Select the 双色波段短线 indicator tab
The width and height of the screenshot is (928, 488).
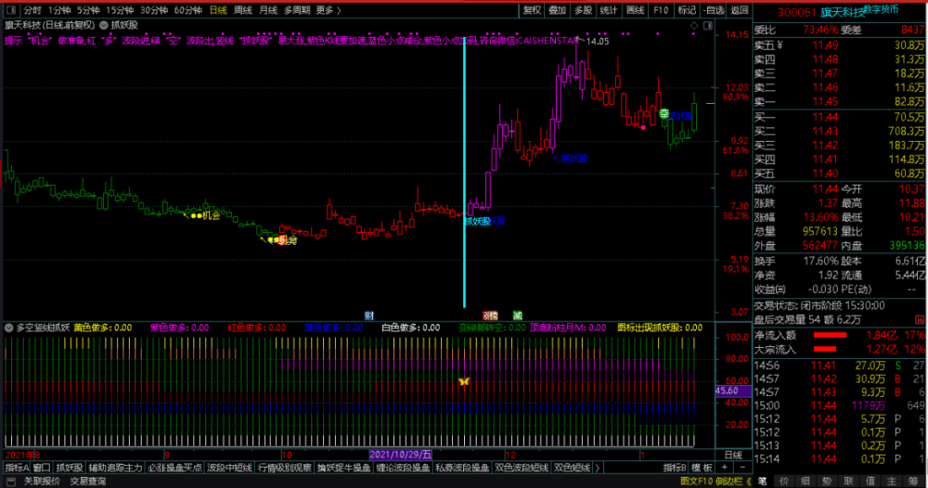click(522, 468)
